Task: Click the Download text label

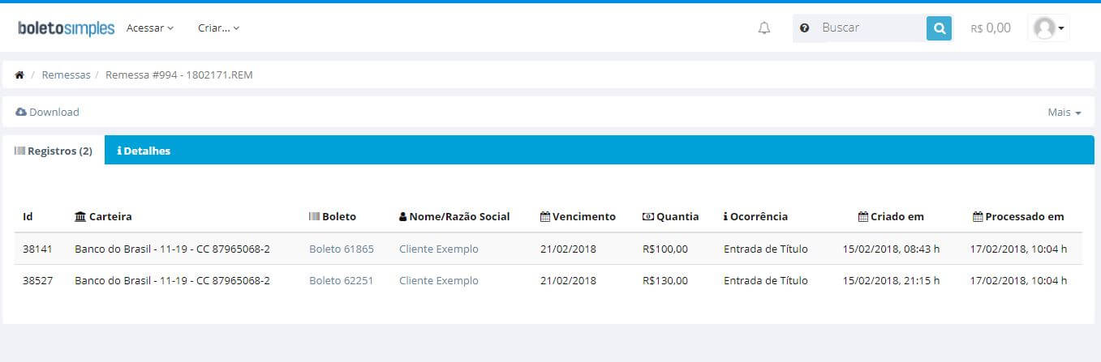Action: pos(54,113)
